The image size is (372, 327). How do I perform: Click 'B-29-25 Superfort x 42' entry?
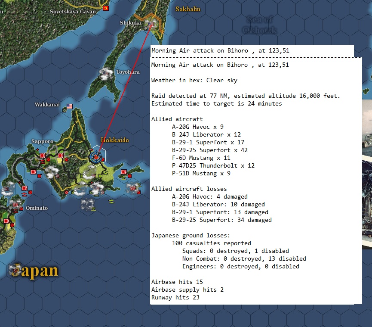[x=210, y=150]
